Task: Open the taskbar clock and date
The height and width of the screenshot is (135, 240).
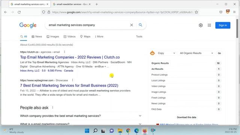Action: click(x=231, y=130)
